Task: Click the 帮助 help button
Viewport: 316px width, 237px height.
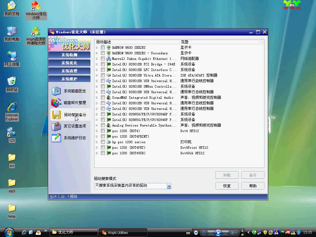Action: click(253, 186)
